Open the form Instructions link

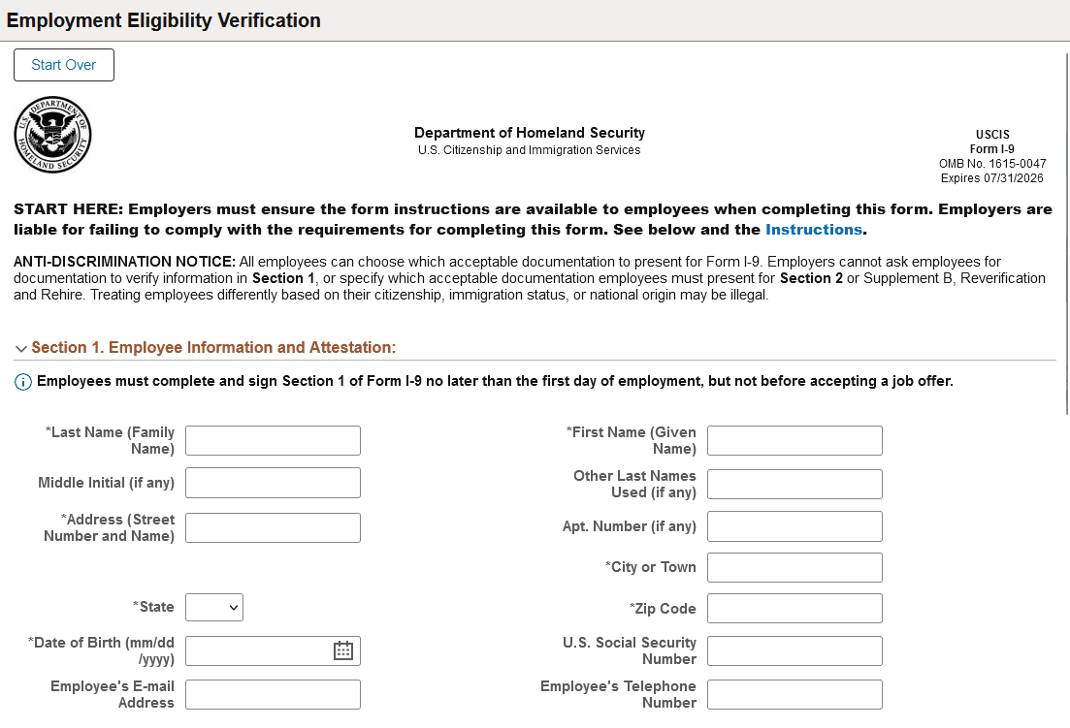point(814,230)
